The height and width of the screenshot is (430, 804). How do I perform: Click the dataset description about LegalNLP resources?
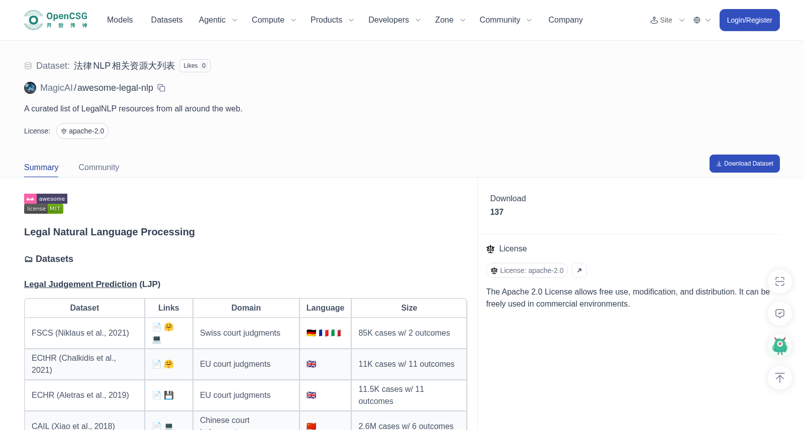[x=133, y=109]
